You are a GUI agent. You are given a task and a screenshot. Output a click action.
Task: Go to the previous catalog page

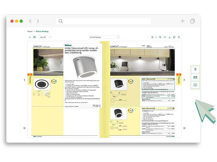click(x=24, y=80)
